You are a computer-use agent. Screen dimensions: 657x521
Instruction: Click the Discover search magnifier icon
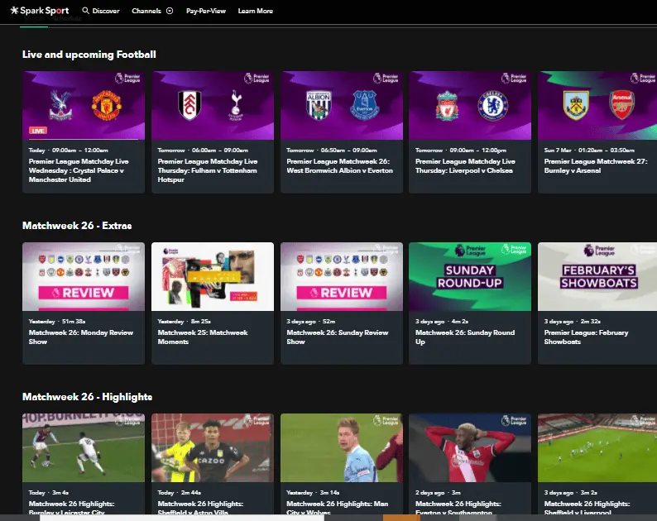[x=86, y=12]
